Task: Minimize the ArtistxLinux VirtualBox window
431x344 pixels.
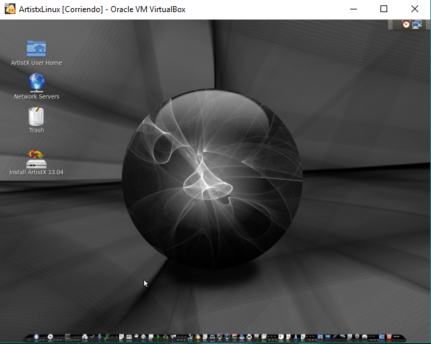Action: 354,9
